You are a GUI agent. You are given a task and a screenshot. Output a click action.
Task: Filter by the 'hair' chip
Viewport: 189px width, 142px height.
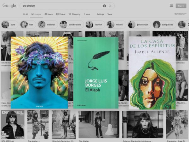28,25
